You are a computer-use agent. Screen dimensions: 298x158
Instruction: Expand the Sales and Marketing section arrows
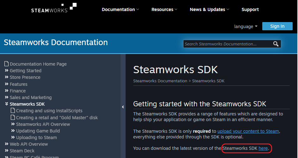click(x=6, y=97)
